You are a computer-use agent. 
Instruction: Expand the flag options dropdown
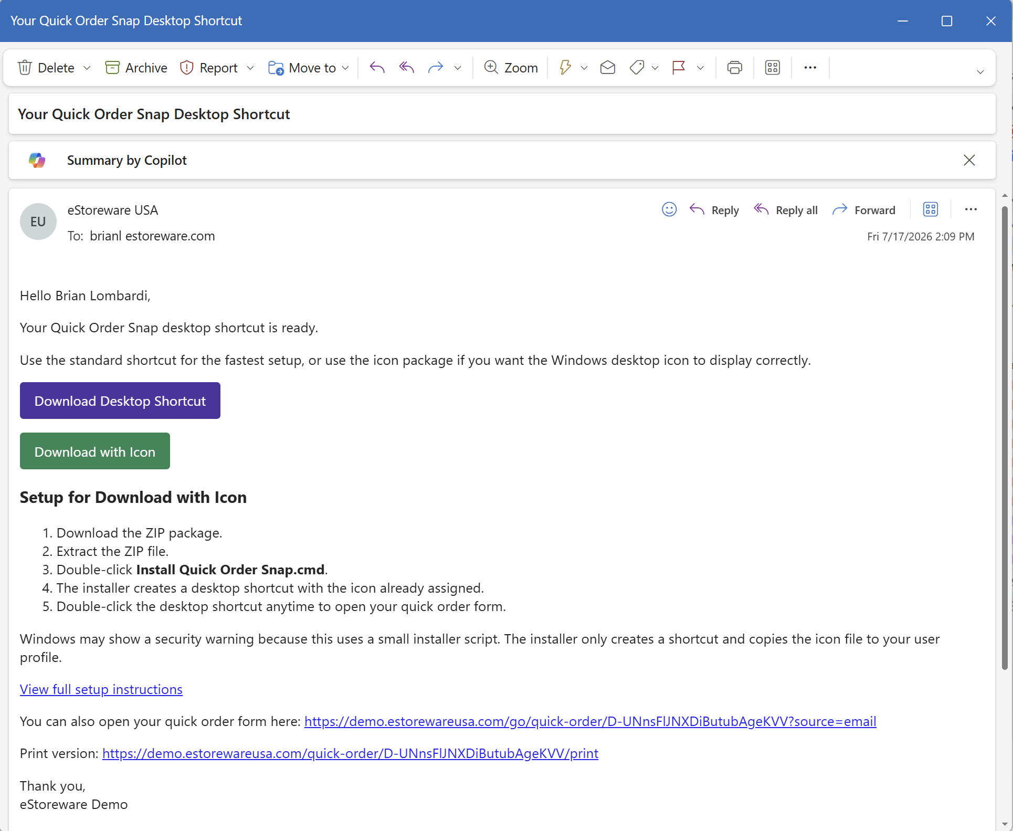[x=700, y=68]
